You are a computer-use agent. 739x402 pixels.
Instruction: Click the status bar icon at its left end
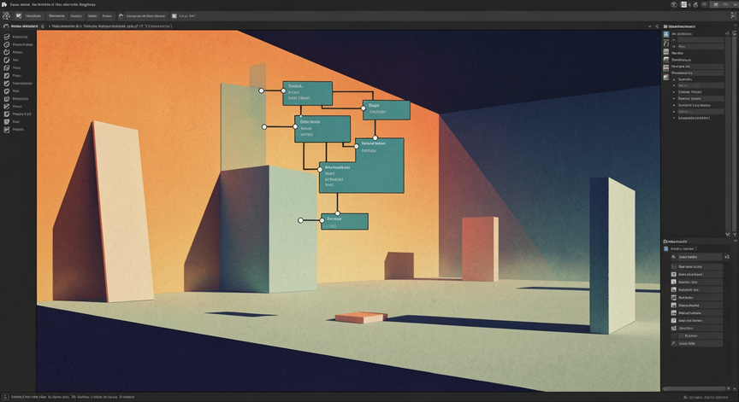tap(5, 397)
